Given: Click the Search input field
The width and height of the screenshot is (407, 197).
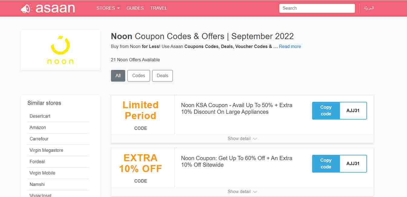Looking at the screenshot, I should (317, 8).
